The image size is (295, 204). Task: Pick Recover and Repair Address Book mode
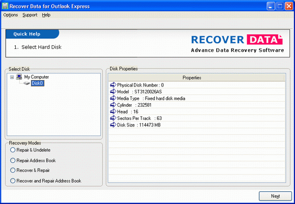pyautogui.click(x=13, y=181)
